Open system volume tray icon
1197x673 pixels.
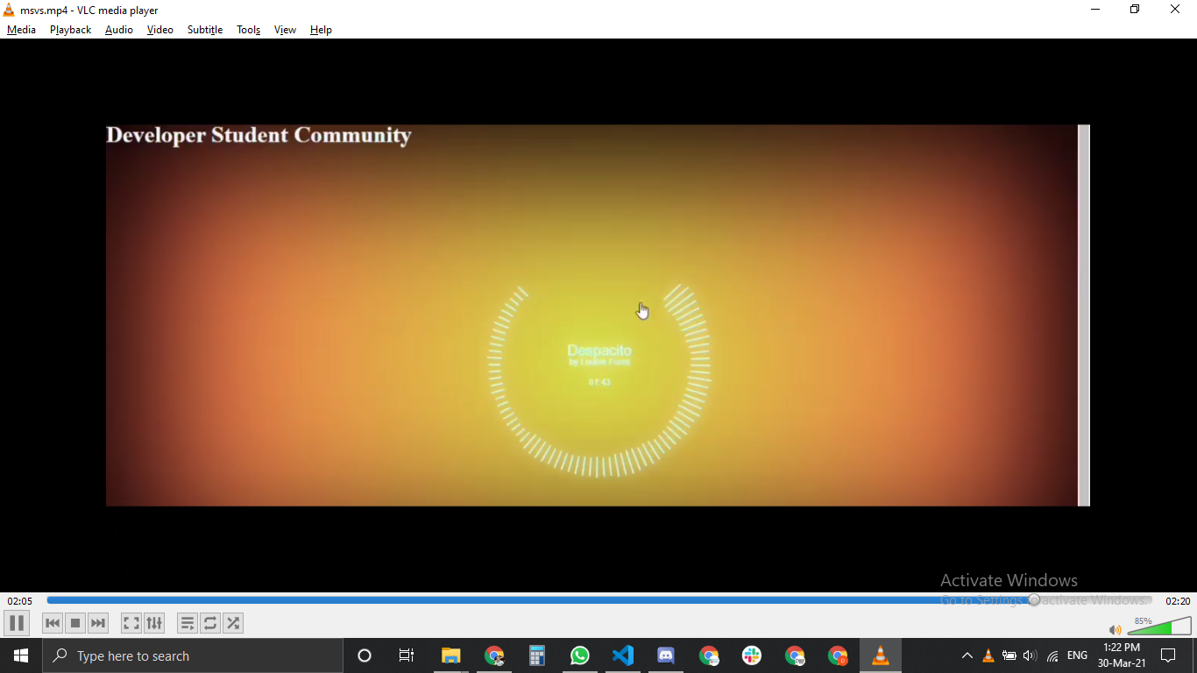(1030, 655)
